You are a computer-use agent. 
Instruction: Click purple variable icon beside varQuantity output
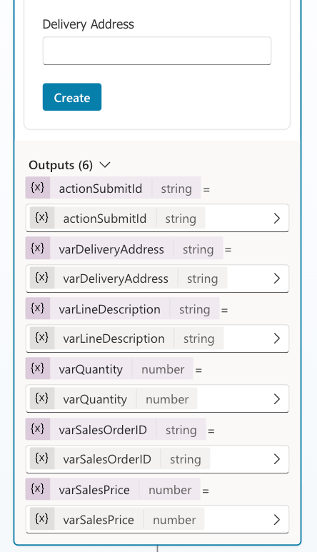38,368
